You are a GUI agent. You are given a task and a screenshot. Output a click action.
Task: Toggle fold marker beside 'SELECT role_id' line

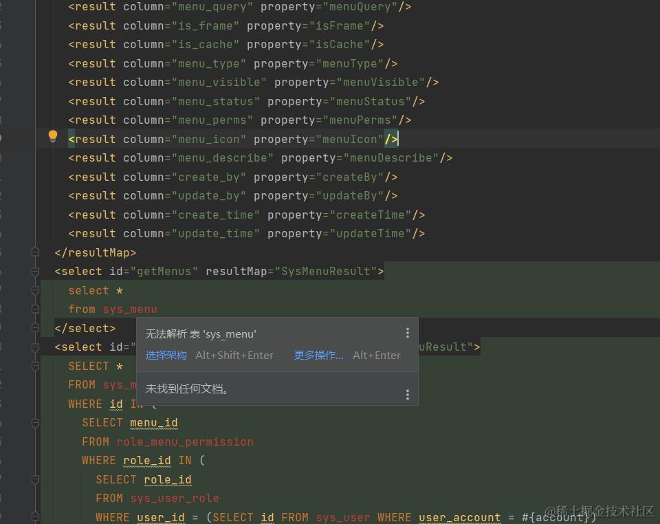click(x=35, y=479)
